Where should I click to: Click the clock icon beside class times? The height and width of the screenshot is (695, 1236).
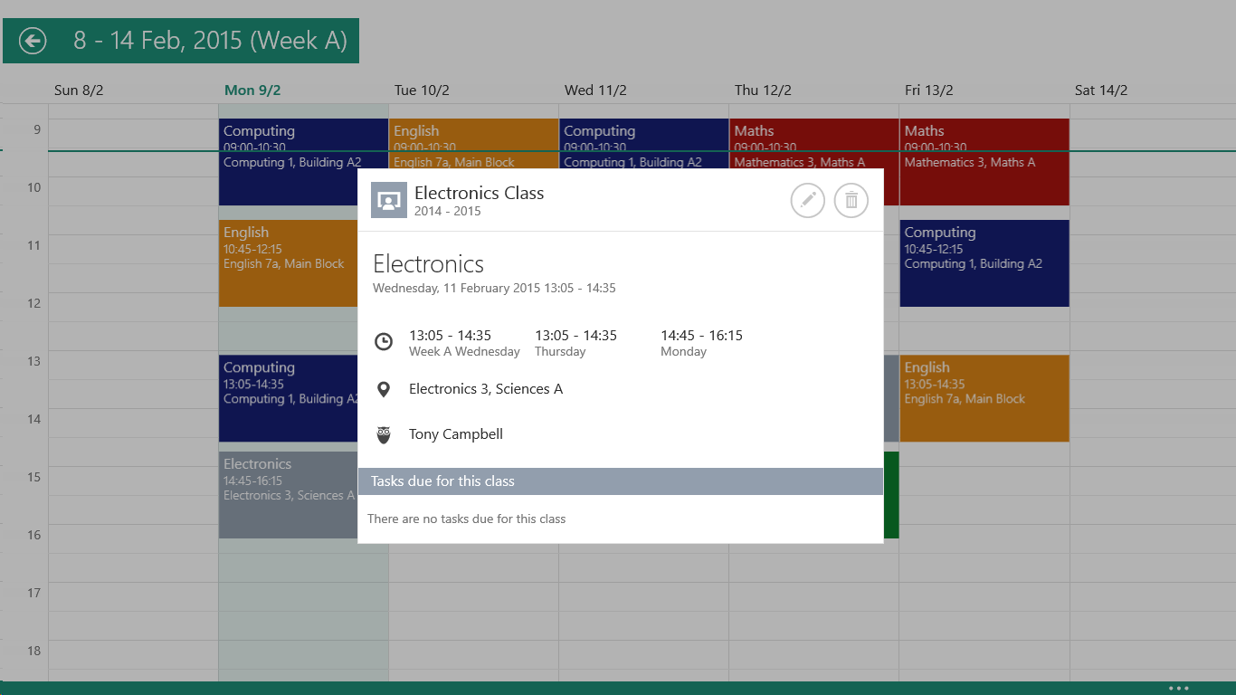[x=384, y=342]
